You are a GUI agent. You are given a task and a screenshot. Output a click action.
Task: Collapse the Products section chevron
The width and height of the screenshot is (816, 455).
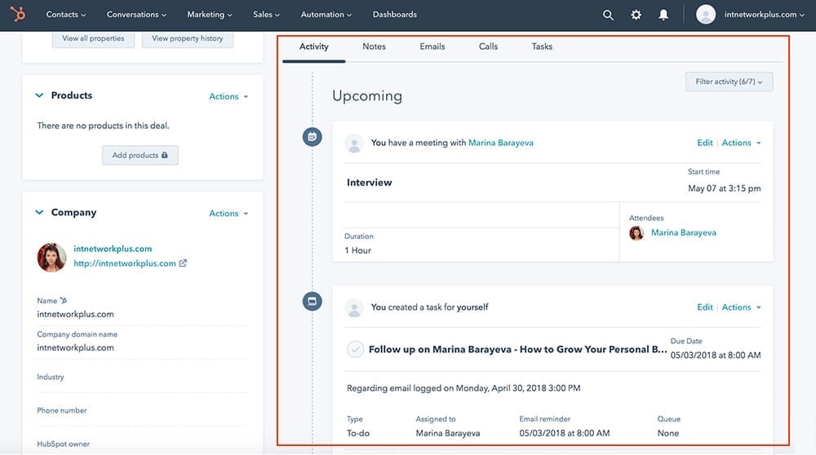point(39,95)
